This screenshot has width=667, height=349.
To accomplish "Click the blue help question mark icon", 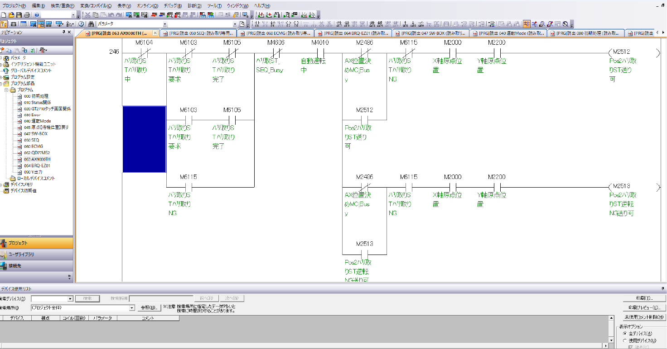I will [37, 15].
